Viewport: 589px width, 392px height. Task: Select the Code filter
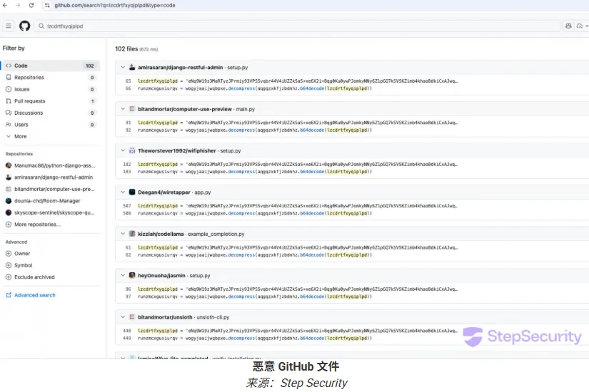pos(51,66)
